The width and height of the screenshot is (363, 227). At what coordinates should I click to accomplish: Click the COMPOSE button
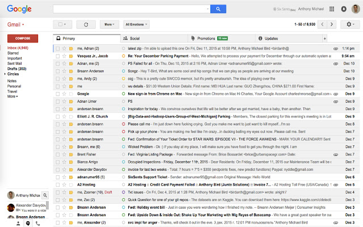[23, 39]
